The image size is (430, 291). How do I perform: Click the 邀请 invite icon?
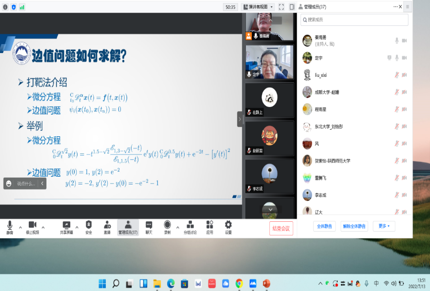107,227
